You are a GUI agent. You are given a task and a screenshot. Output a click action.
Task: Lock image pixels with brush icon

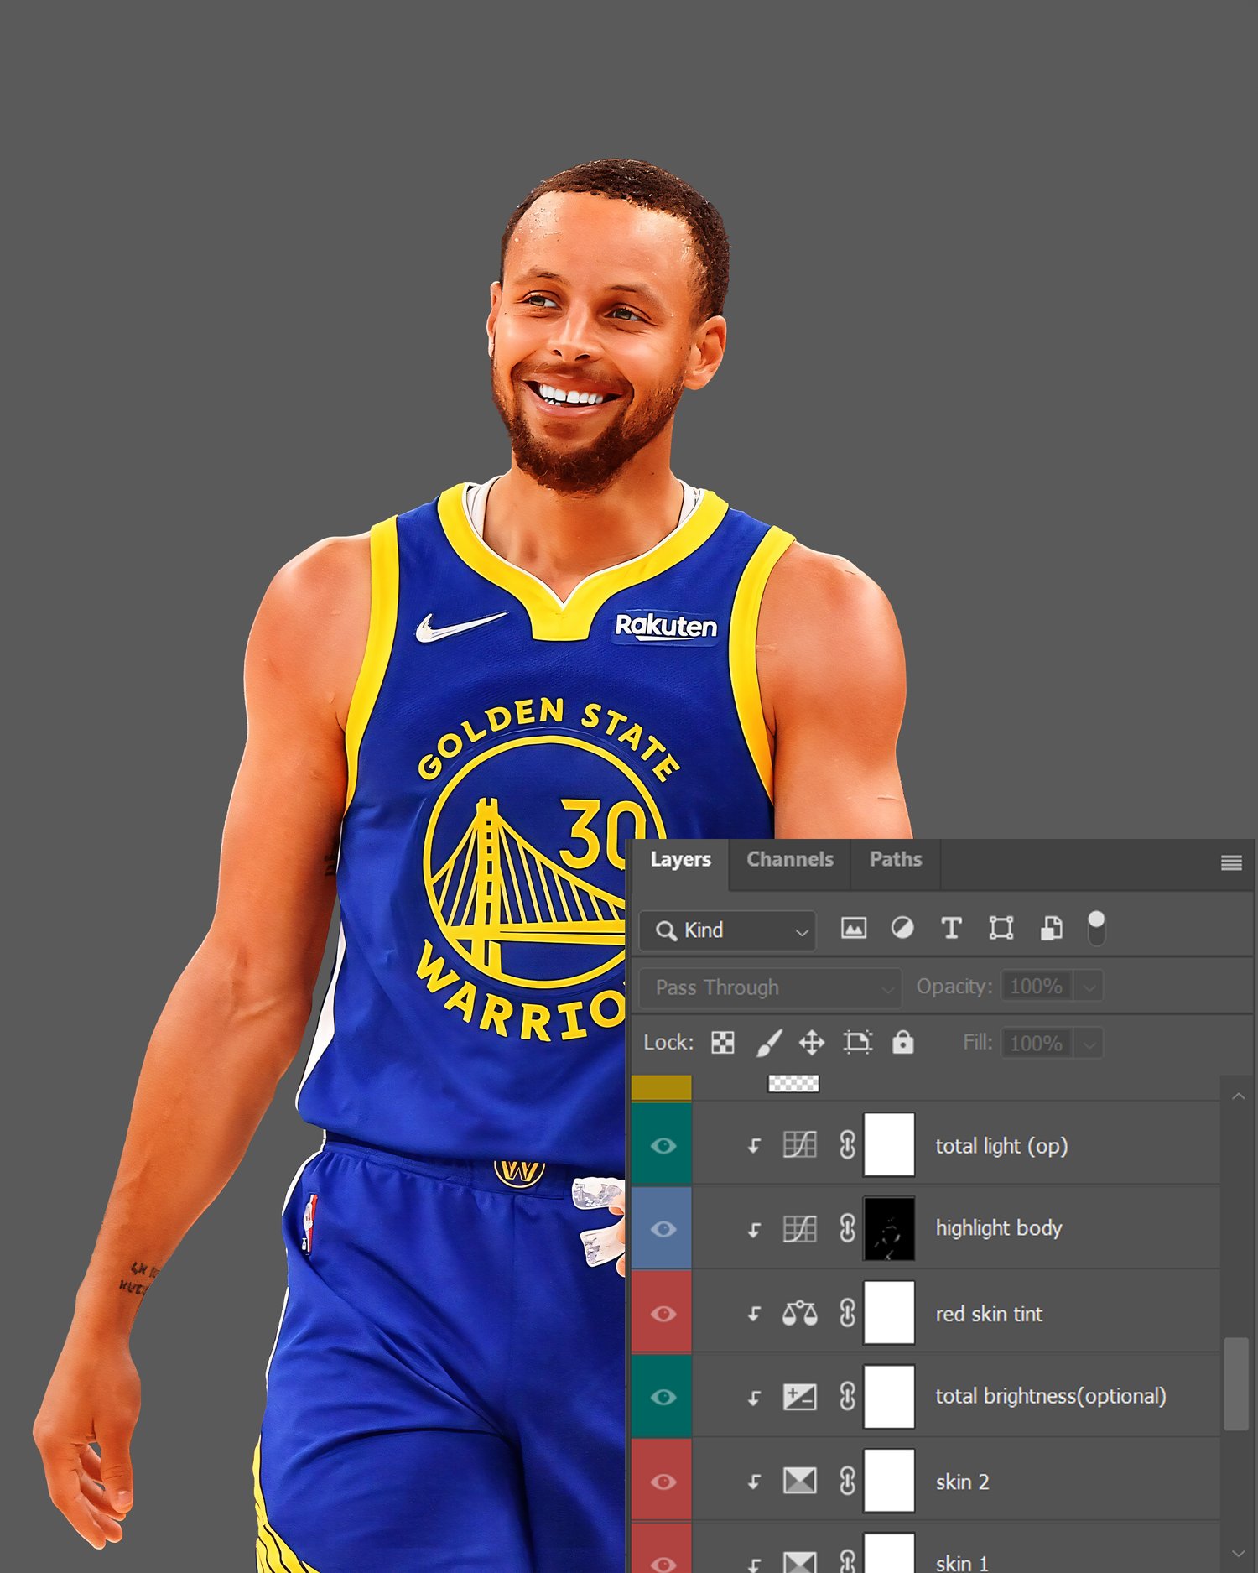[x=768, y=1043]
